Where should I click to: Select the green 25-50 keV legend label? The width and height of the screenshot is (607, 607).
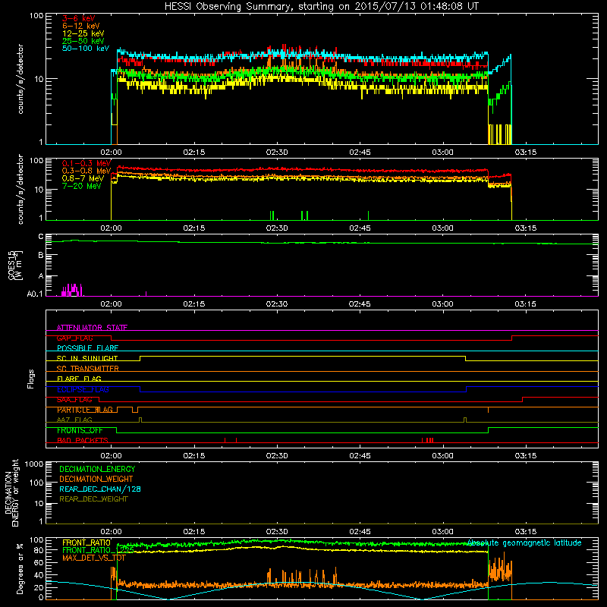pyautogui.click(x=83, y=41)
